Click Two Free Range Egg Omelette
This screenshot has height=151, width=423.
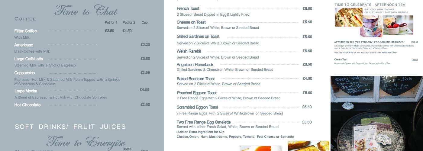(204, 122)
